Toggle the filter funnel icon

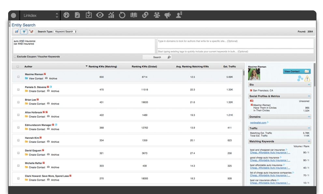point(24,31)
